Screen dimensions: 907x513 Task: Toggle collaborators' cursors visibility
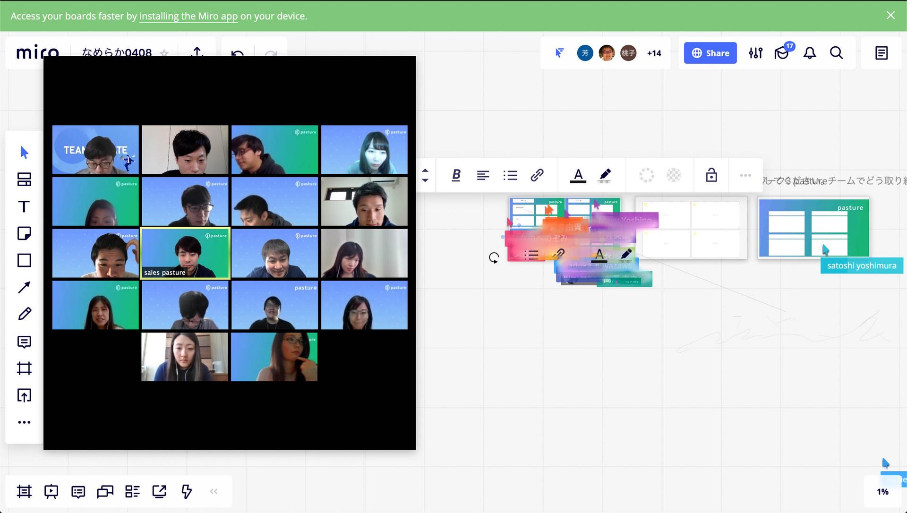click(x=559, y=53)
